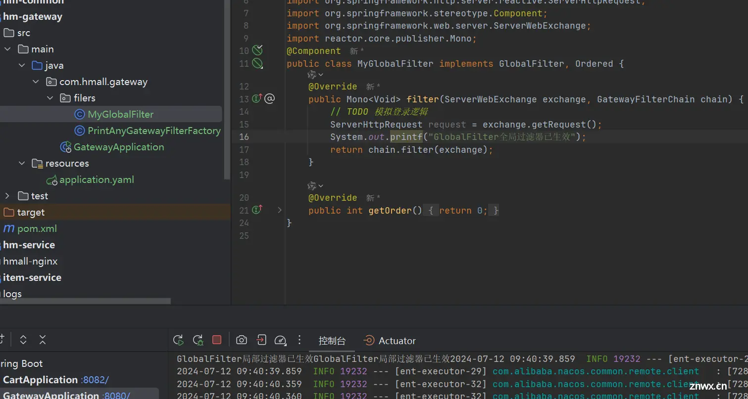Click the Maven m icon beside pom.xml
Viewport: 748px width, 399px height.
click(9, 228)
